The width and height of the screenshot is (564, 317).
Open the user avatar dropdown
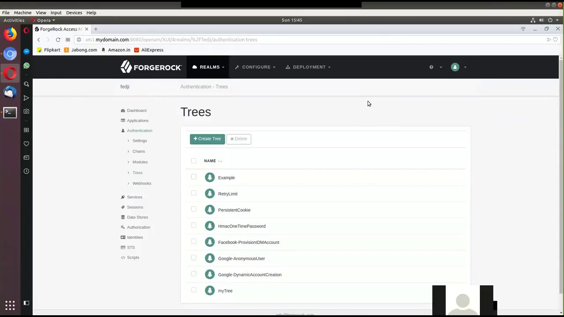[459, 67]
